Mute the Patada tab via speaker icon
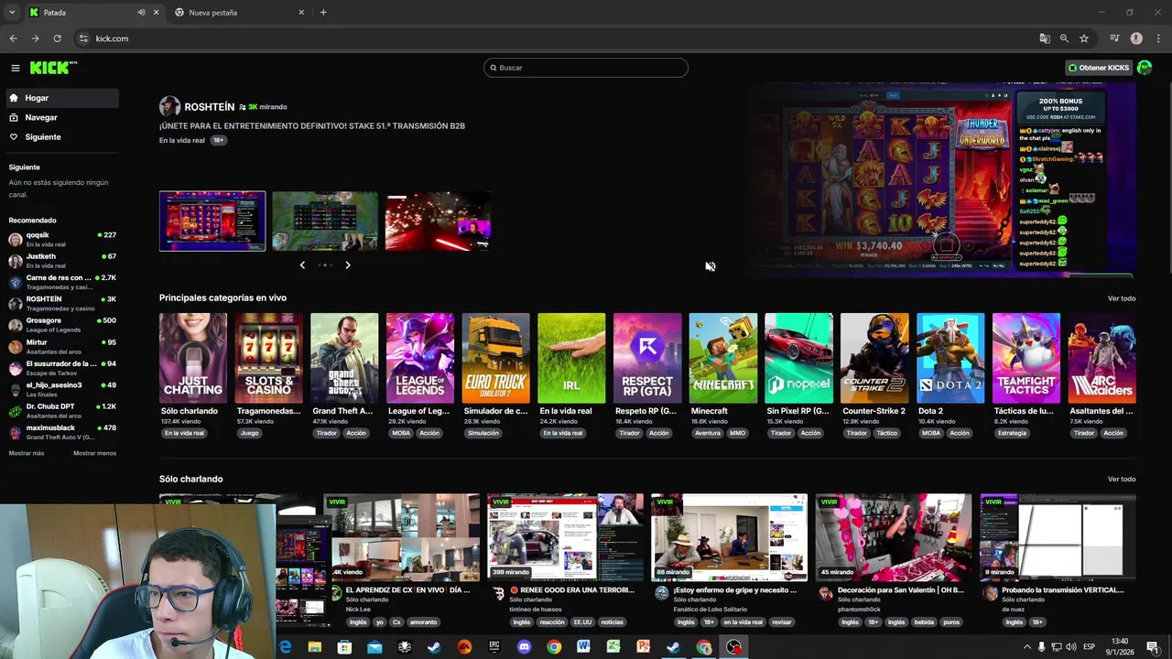The width and height of the screenshot is (1172, 659). coord(141,13)
